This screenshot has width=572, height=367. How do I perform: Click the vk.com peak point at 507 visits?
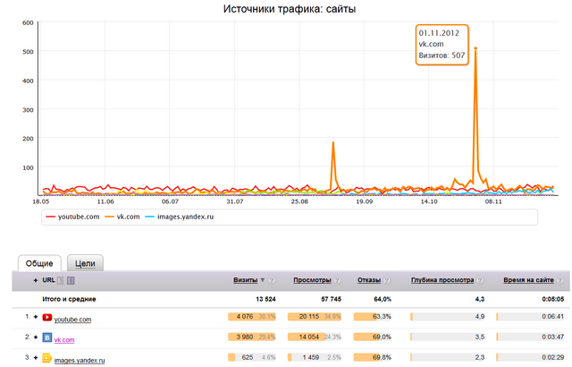coord(475,48)
